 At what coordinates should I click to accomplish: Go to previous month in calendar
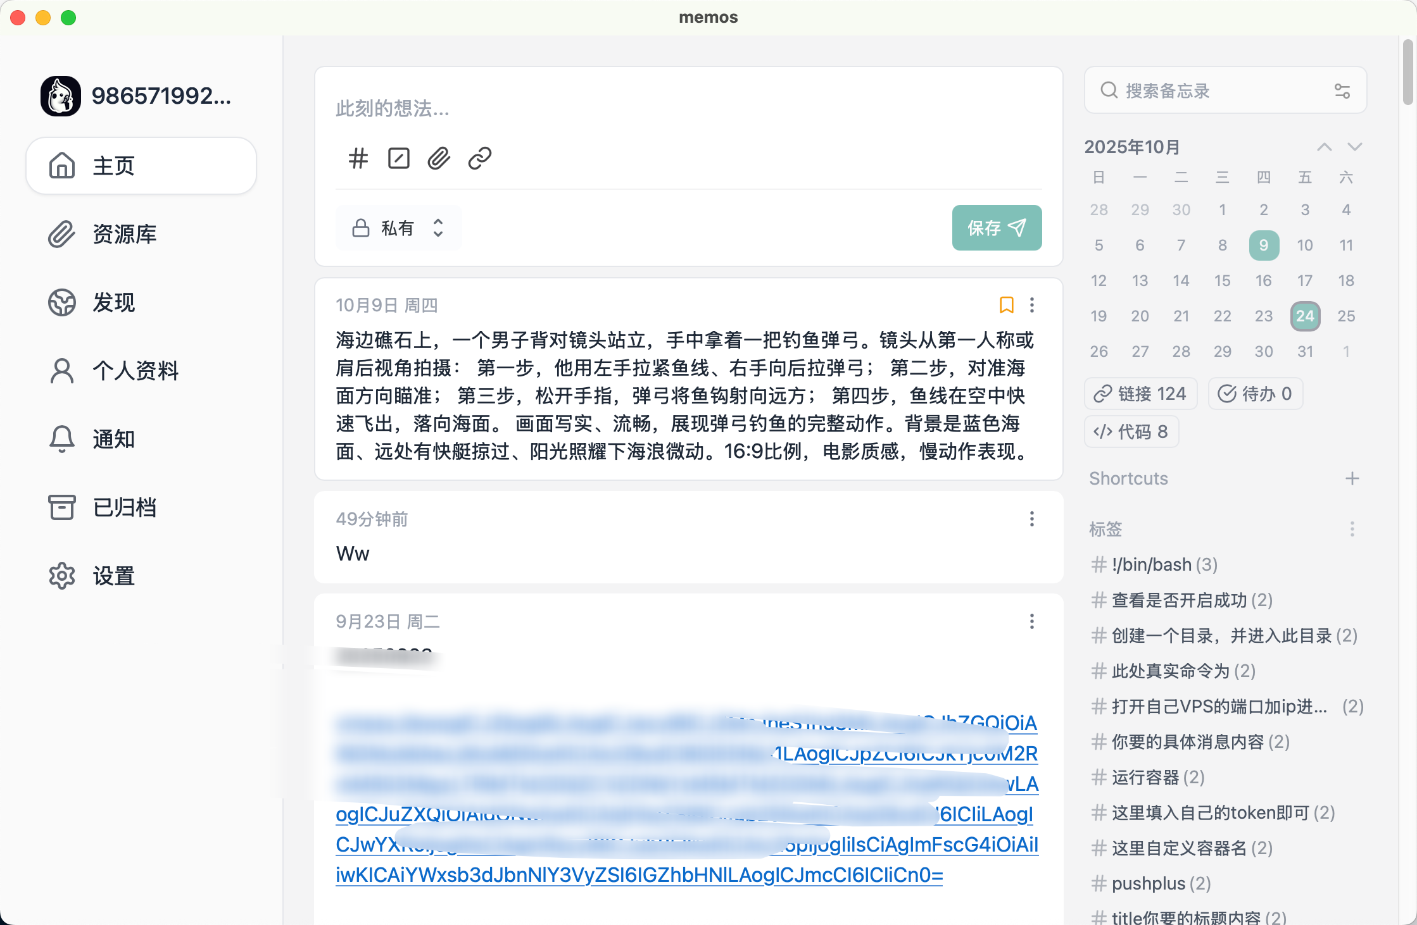(x=1324, y=147)
